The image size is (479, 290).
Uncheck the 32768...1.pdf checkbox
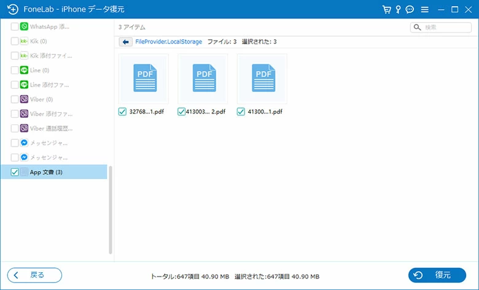click(x=123, y=112)
